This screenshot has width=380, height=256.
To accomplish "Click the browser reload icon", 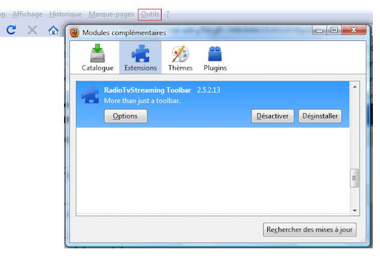I will (11, 30).
